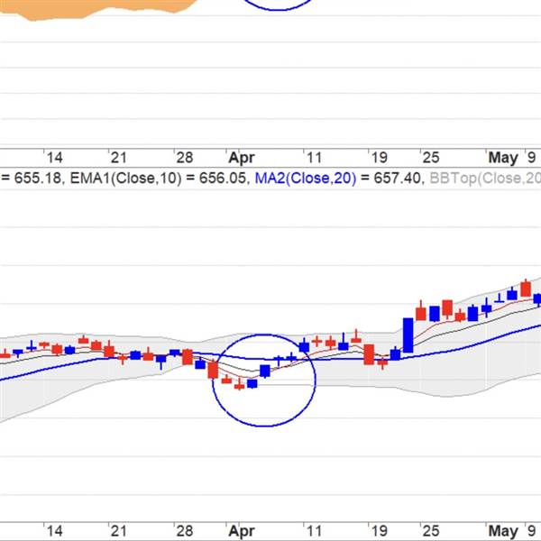
Task: Click 'Apr' on the bottom date axis
Action: point(242,531)
